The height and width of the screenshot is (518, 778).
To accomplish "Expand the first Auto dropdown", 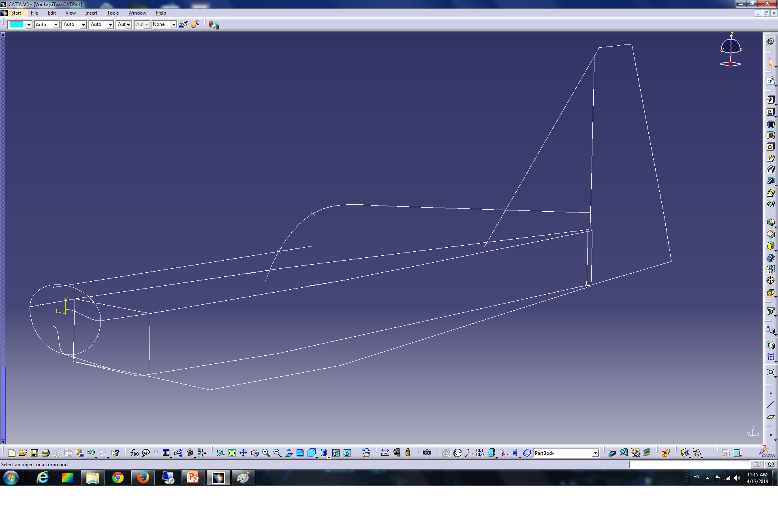I will coord(56,25).
